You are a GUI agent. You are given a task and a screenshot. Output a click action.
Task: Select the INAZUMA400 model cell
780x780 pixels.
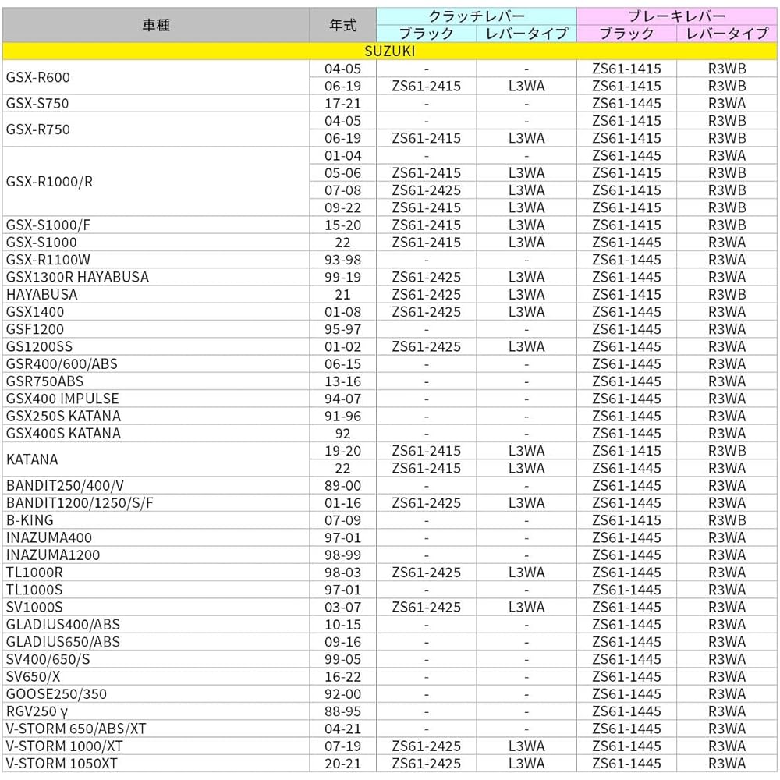(156, 537)
